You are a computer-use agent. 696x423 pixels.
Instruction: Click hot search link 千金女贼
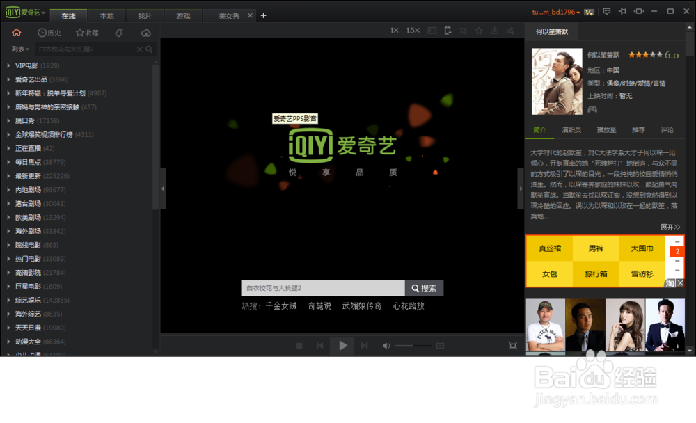pos(281,306)
